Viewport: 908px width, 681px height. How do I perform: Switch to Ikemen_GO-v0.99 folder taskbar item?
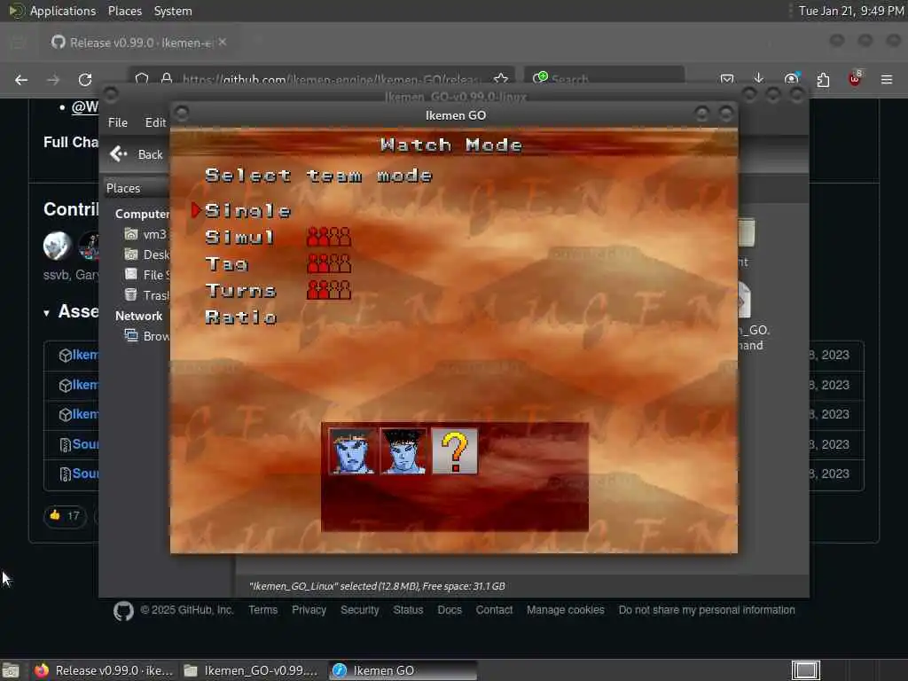[252, 670]
